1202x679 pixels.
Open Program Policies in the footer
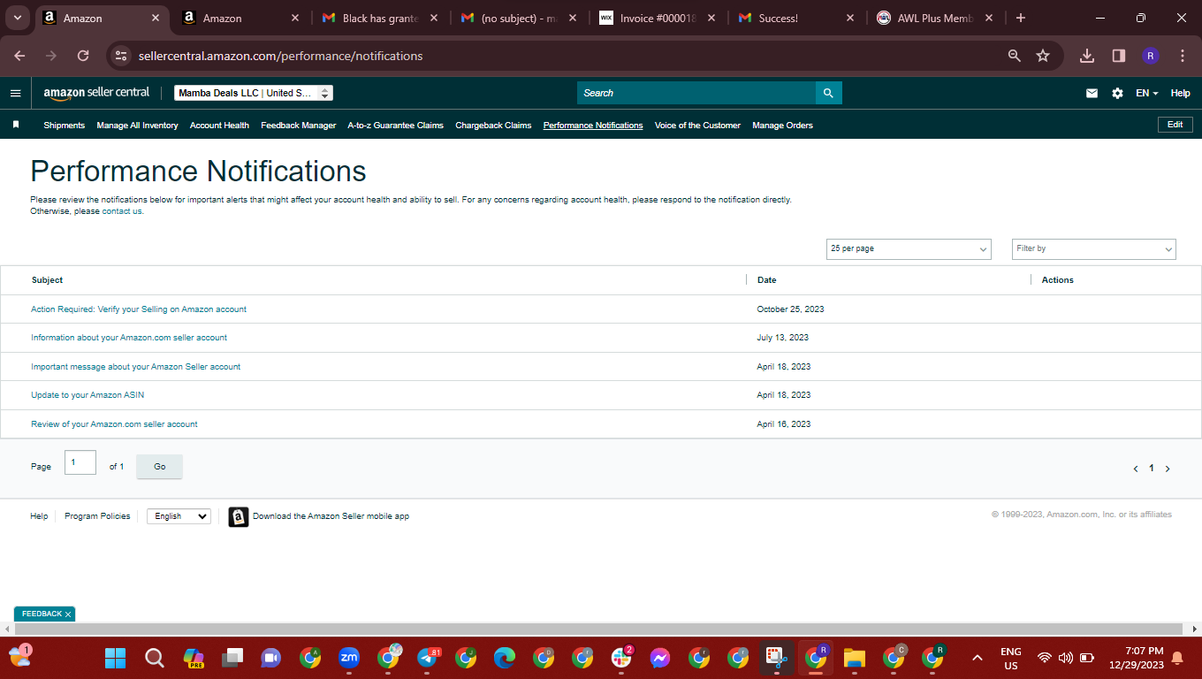pyautogui.click(x=97, y=516)
